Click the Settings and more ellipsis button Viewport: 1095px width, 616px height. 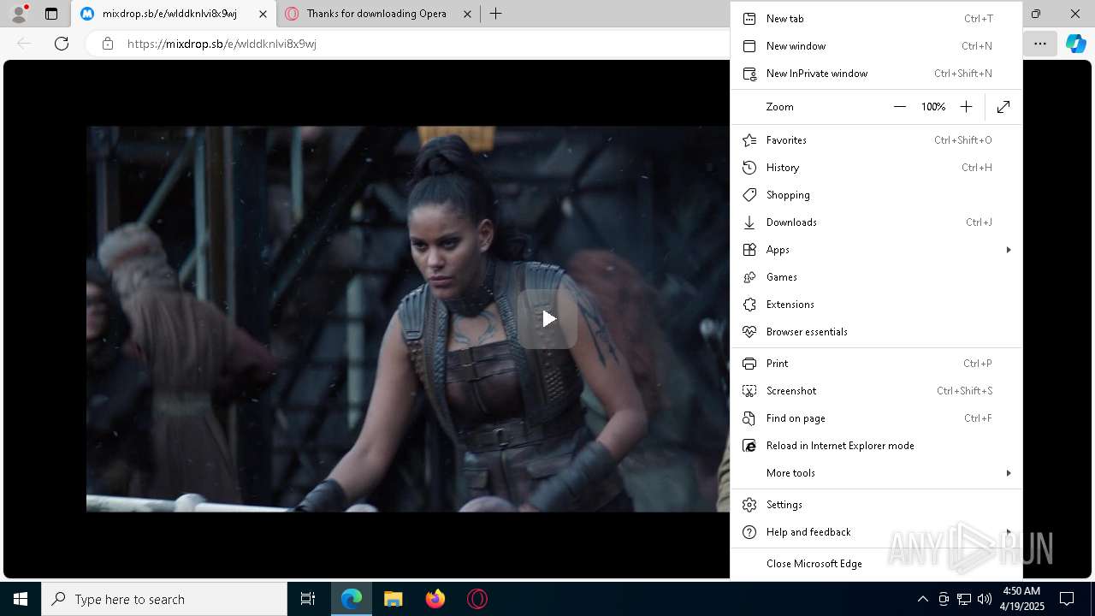click(1040, 44)
